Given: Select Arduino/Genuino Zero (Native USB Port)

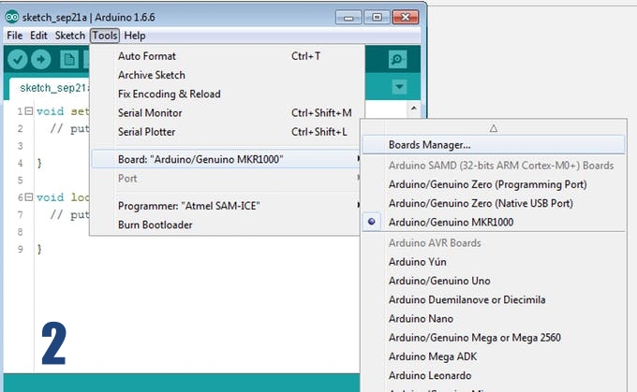Looking at the screenshot, I should tap(493, 203).
